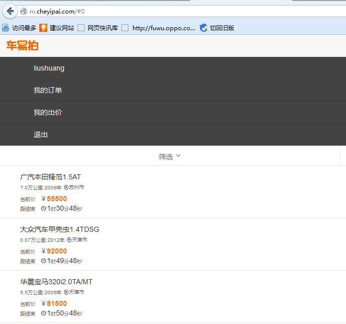The height and width of the screenshot is (324, 346).
Task: Click the 1时30分48秒 countdown
Action: (64, 208)
